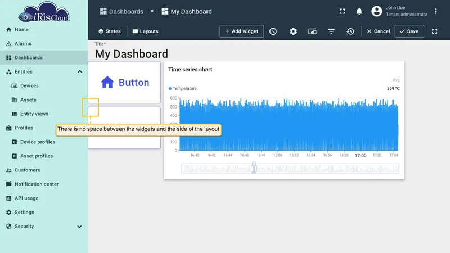Click the Devices icon in sidebar

[x=15, y=86]
